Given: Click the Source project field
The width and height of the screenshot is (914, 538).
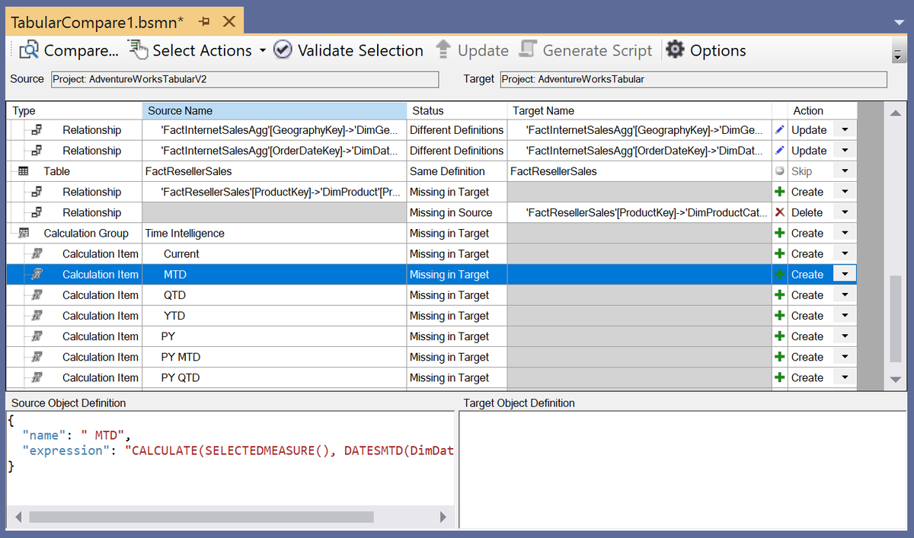Looking at the screenshot, I should coord(245,79).
